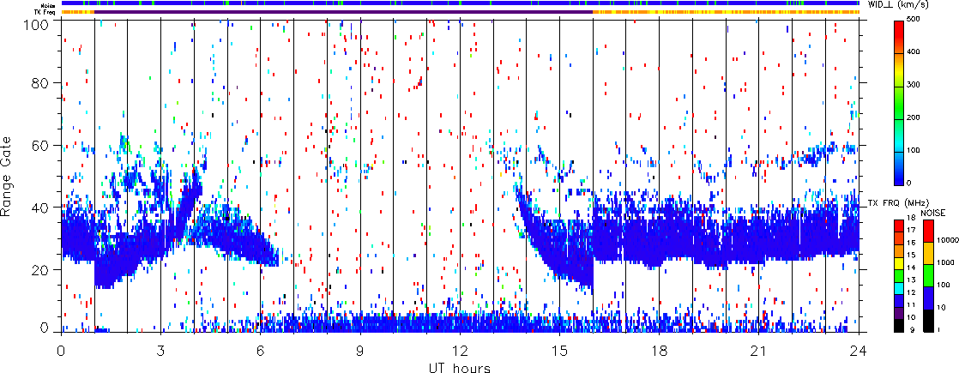Click the '12' tick on UT hours axis

pos(460,352)
